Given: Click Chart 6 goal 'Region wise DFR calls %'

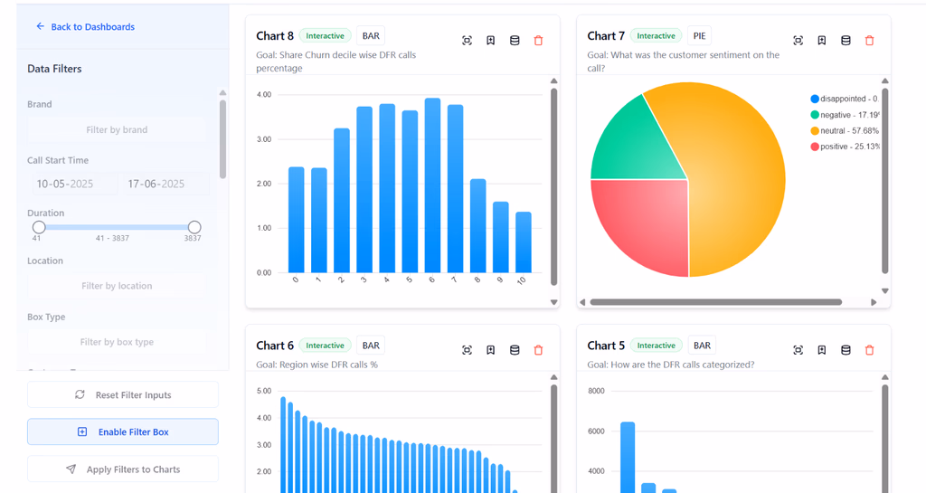Looking at the screenshot, I should 317,365.
